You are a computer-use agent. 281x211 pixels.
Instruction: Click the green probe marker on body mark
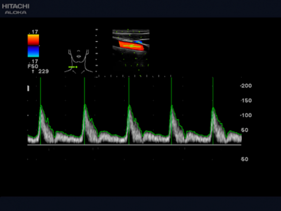[x=73, y=67]
